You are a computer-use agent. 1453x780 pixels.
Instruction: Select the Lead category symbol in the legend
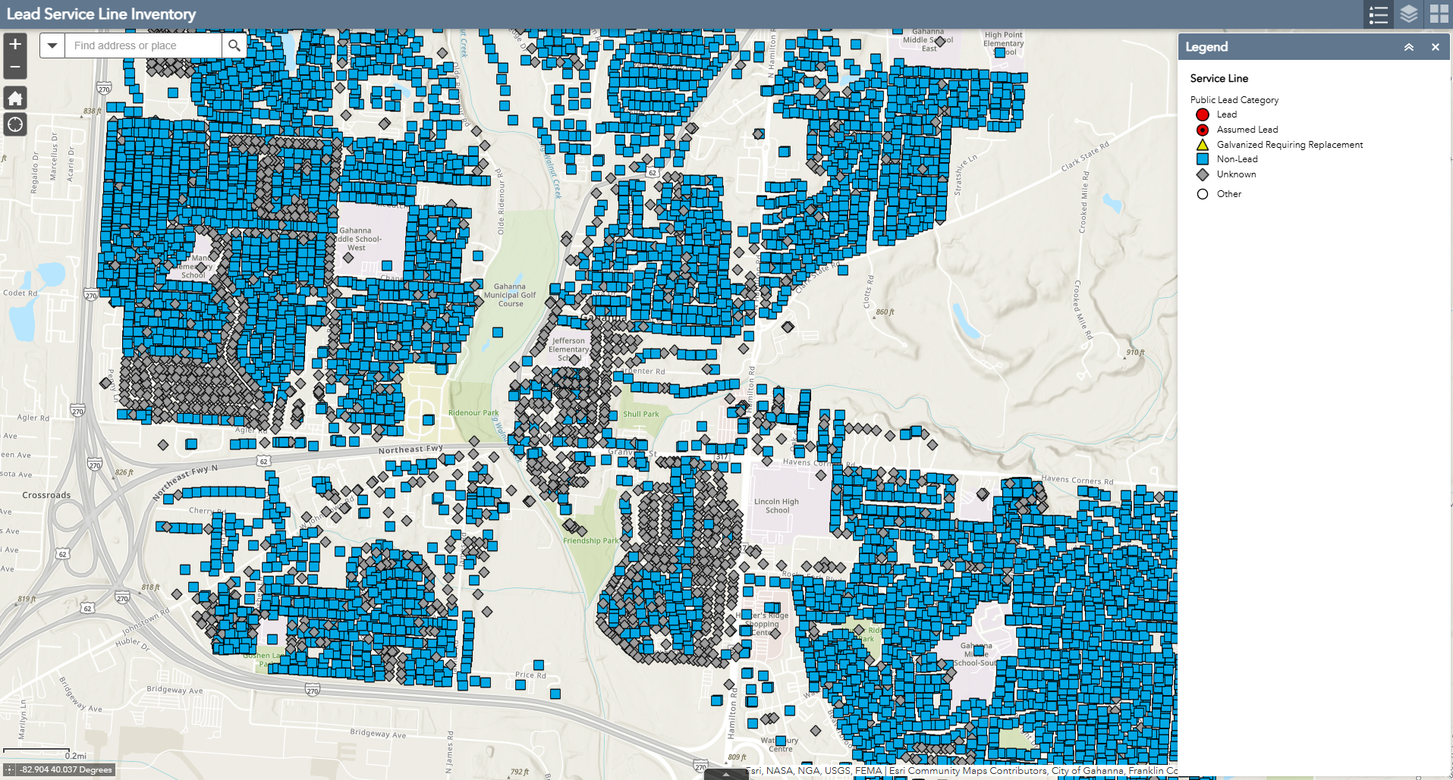point(1203,114)
